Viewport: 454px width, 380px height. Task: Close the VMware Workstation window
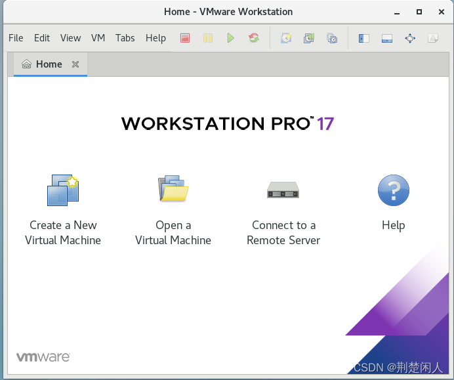(x=442, y=12)
